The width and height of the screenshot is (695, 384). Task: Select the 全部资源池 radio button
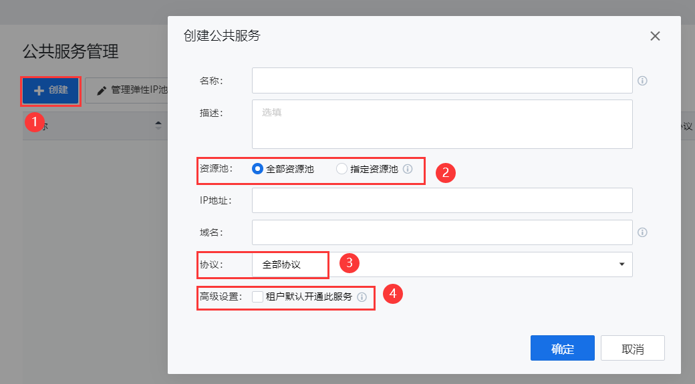click(257, 169)
